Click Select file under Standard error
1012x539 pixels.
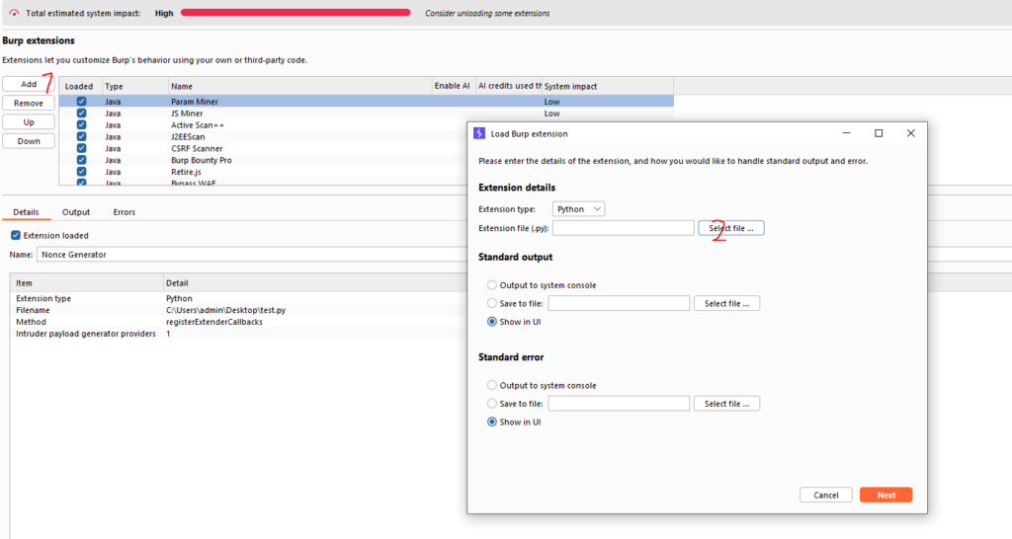click(726, 404)
